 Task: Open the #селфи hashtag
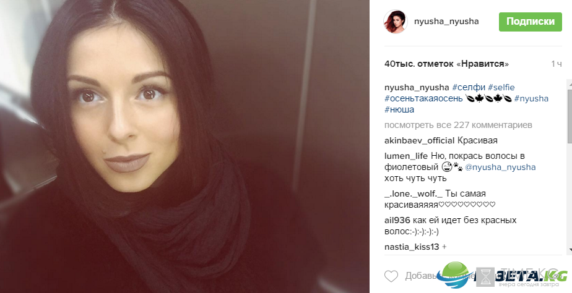(469, 87)
